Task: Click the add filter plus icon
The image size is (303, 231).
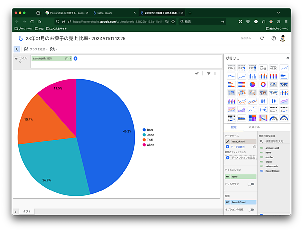Action: click(x=75, y=59)
